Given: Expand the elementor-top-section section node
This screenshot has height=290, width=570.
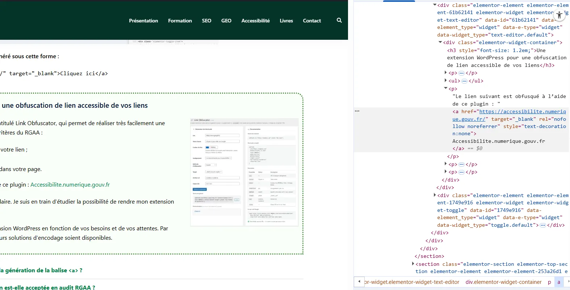Looking at the screenshot, I should pos(413,264).
